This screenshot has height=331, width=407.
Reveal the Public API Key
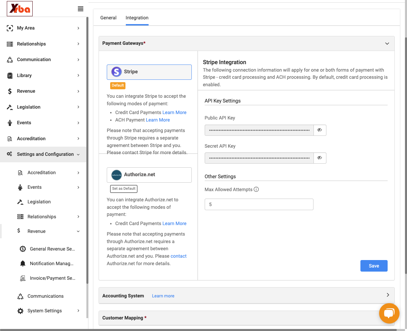pyautogui.click(x=320, y=130)
